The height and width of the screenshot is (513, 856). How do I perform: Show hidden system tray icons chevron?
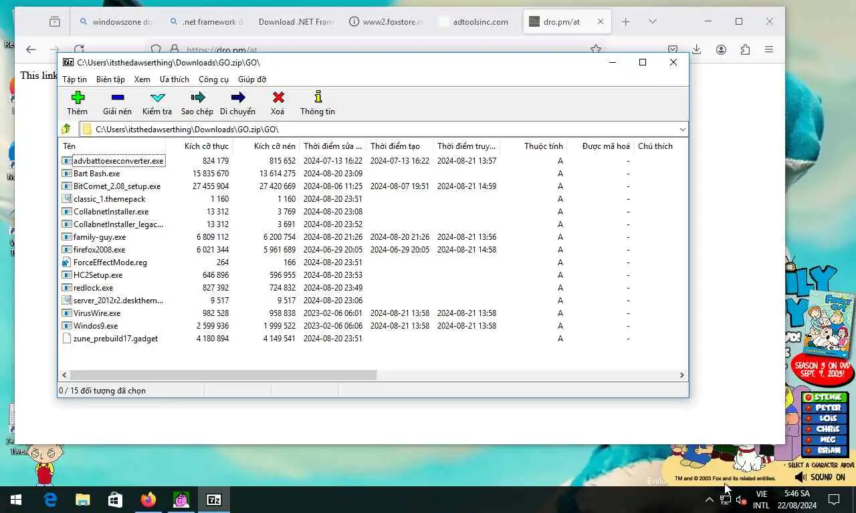click(709, 500)
